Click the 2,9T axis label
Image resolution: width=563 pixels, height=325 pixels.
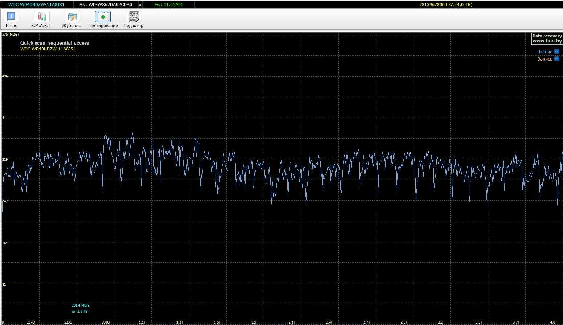click(x=404, y=322)
